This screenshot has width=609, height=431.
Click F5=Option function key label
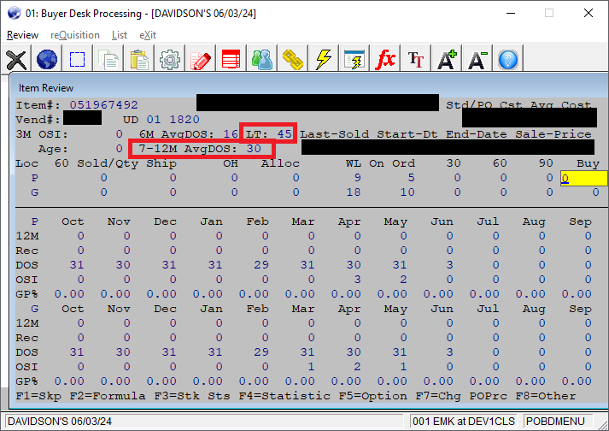373,396
